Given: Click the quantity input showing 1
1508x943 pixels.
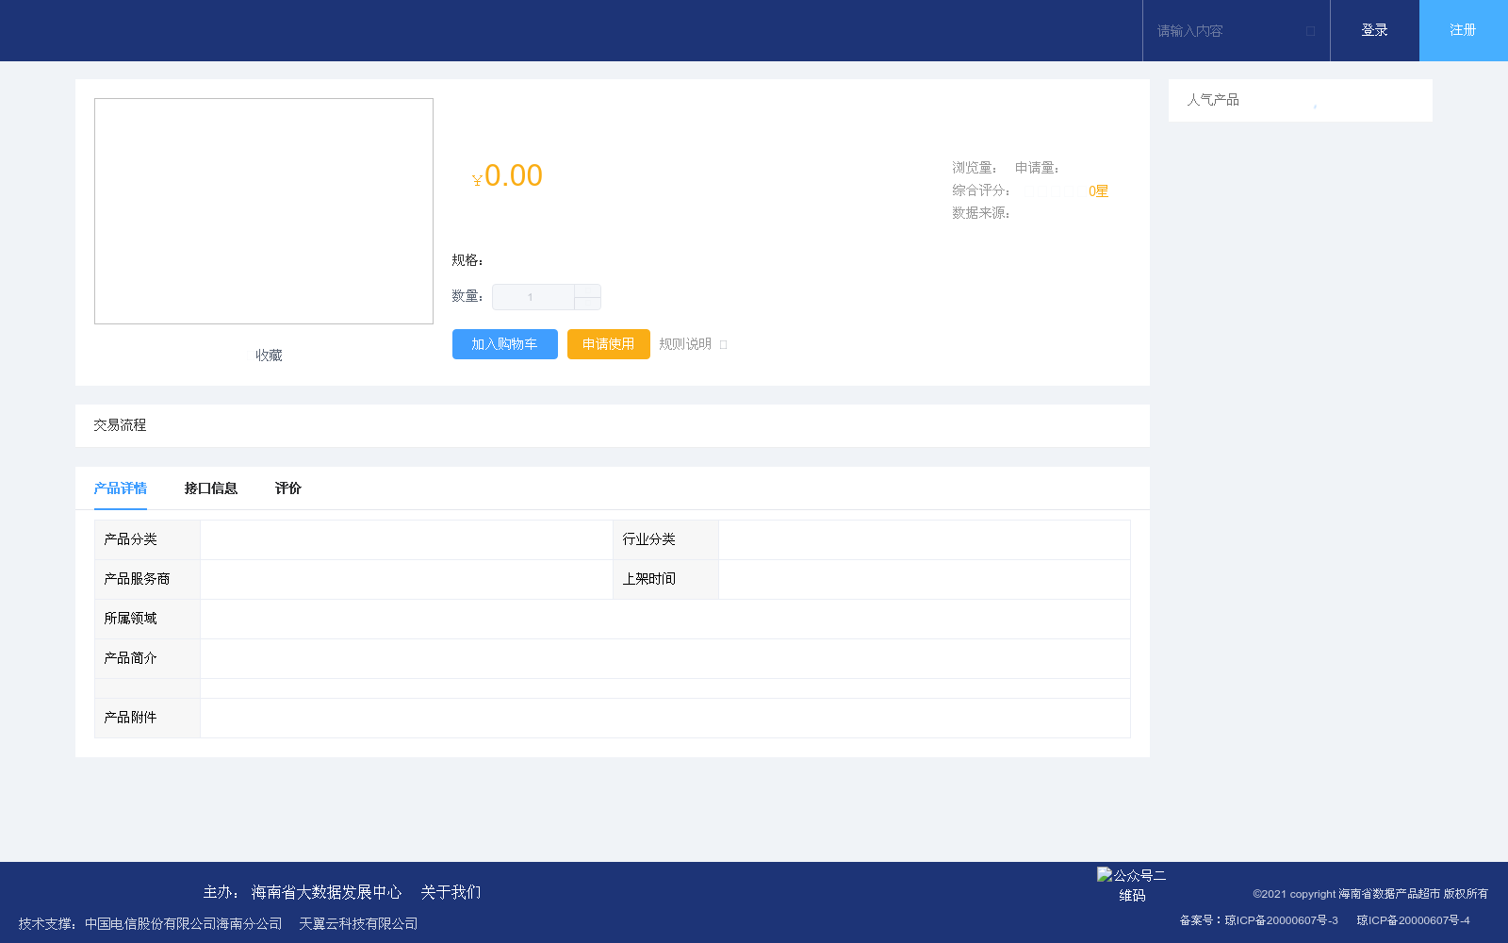Looking at the screenshot, I should click(x=533, y=297).
